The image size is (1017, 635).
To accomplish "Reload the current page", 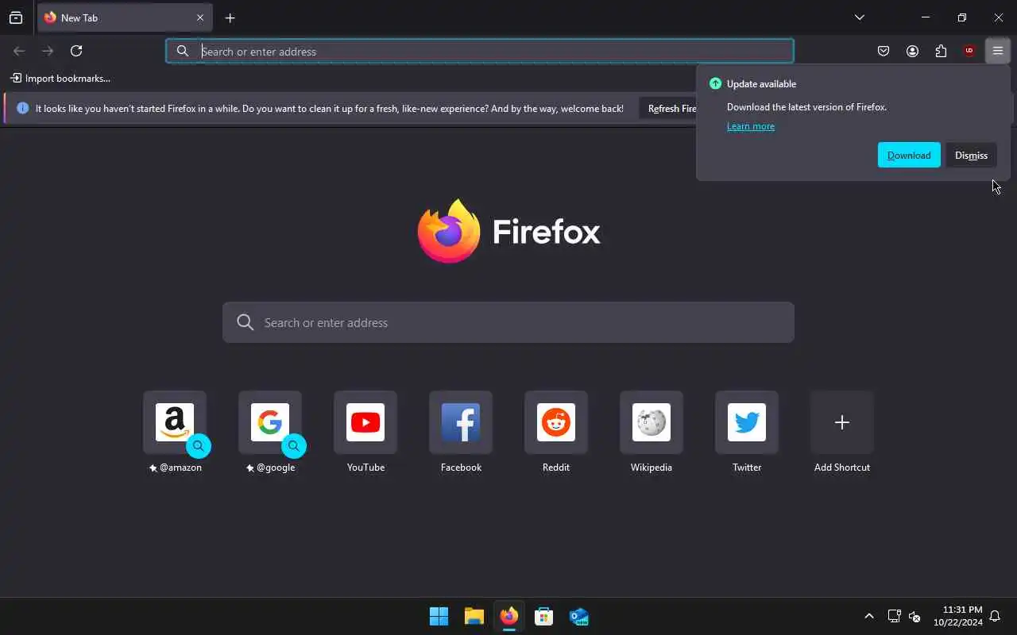I will coord(76,51).
